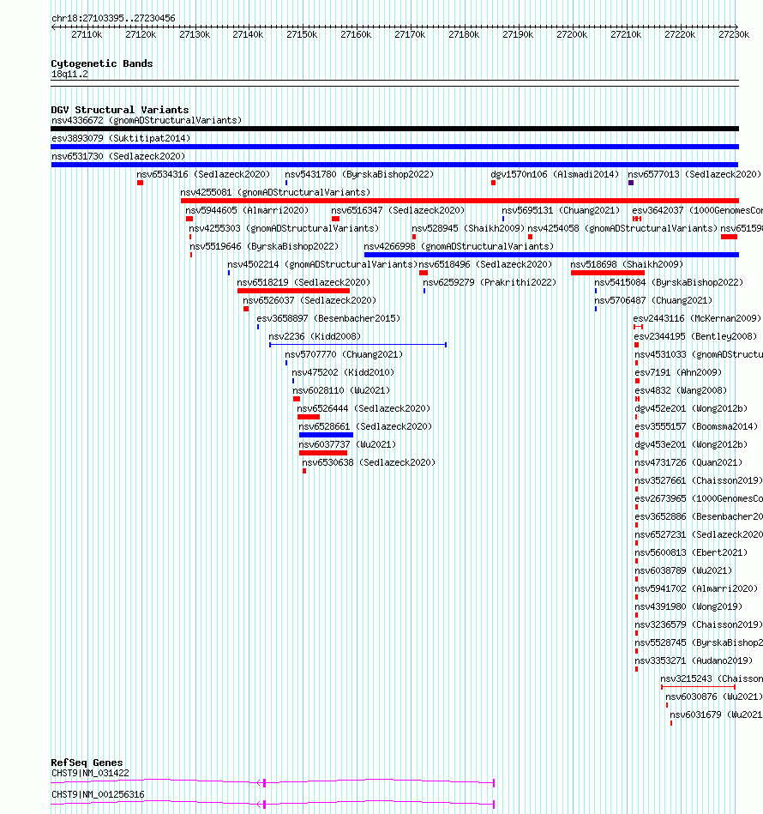
Task: Select variant nsv6028110 (Wu2021)
Action: 341,390
